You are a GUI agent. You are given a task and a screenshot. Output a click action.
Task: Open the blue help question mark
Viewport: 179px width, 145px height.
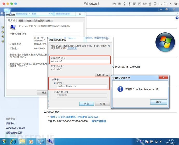click(177, 18)
